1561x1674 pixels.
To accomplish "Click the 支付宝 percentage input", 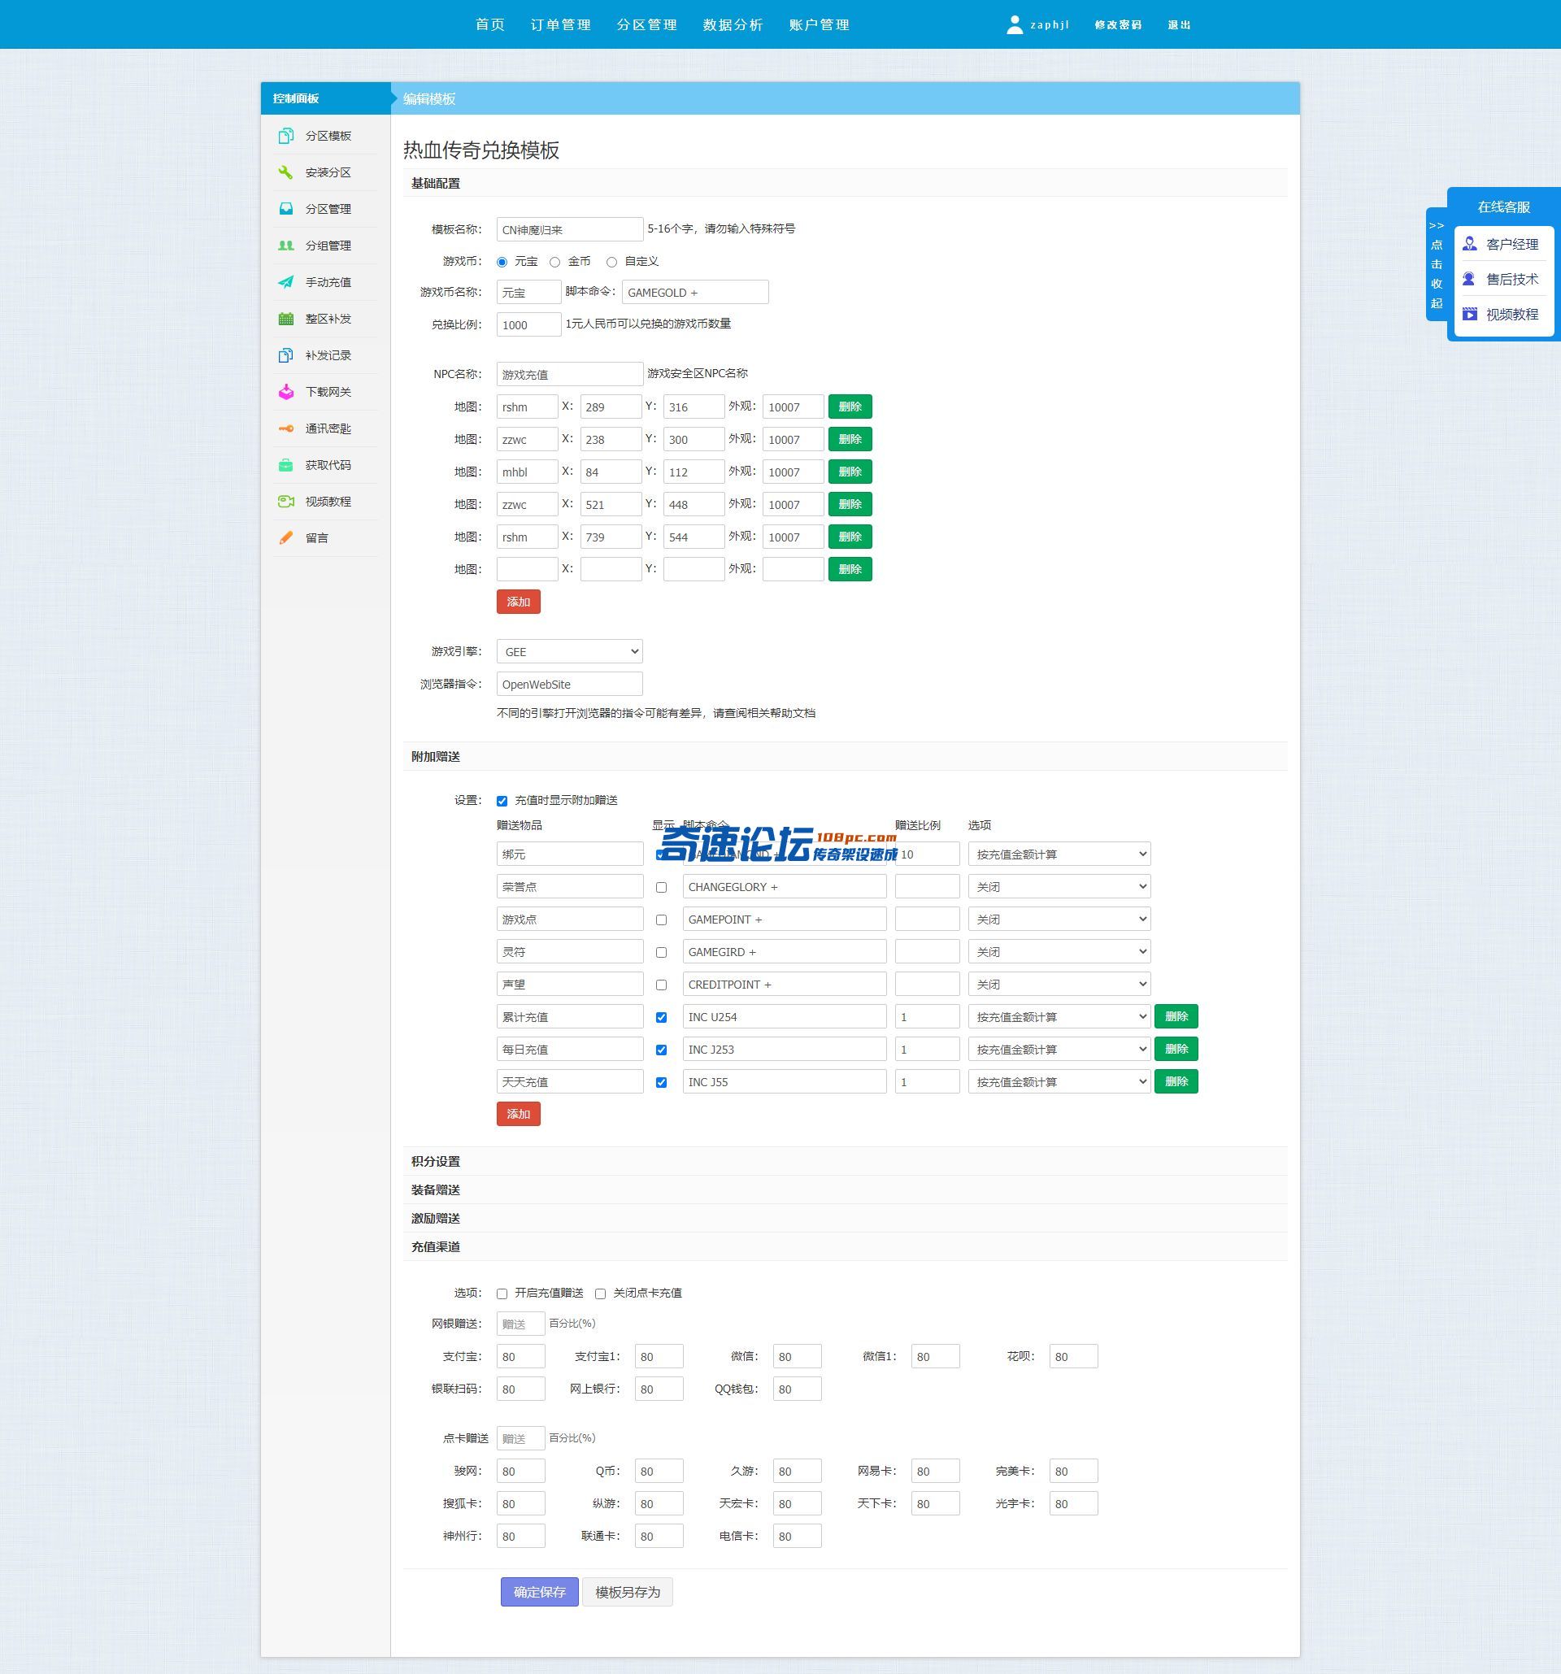I will [x=520, y=1357].
